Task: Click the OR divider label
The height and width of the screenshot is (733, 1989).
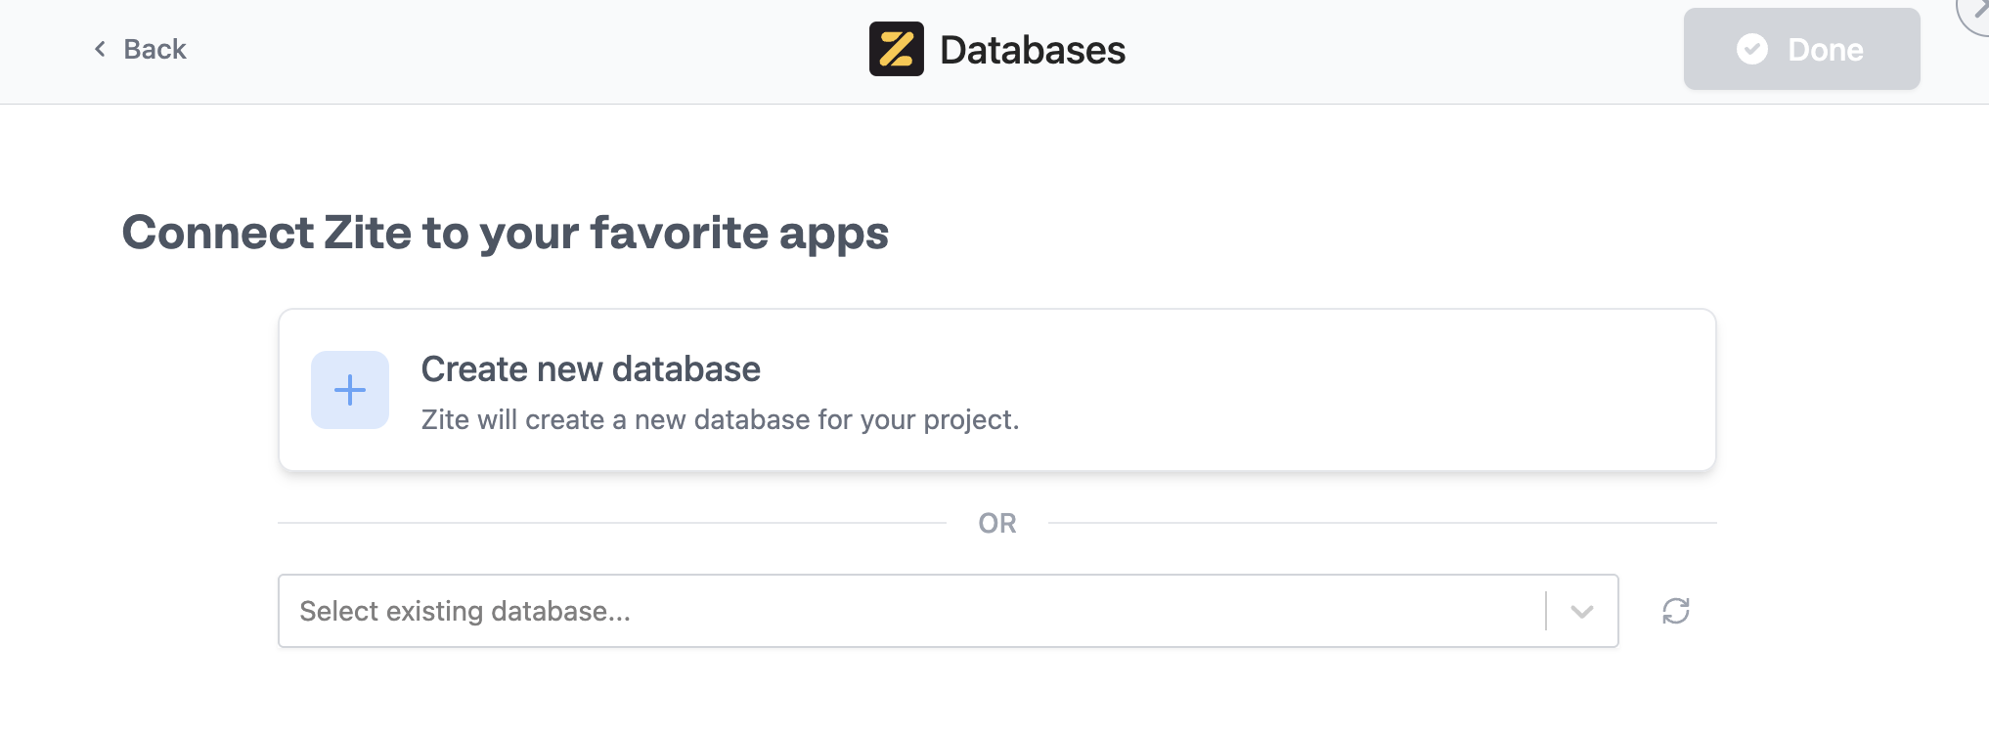Action: coord(997,523)
